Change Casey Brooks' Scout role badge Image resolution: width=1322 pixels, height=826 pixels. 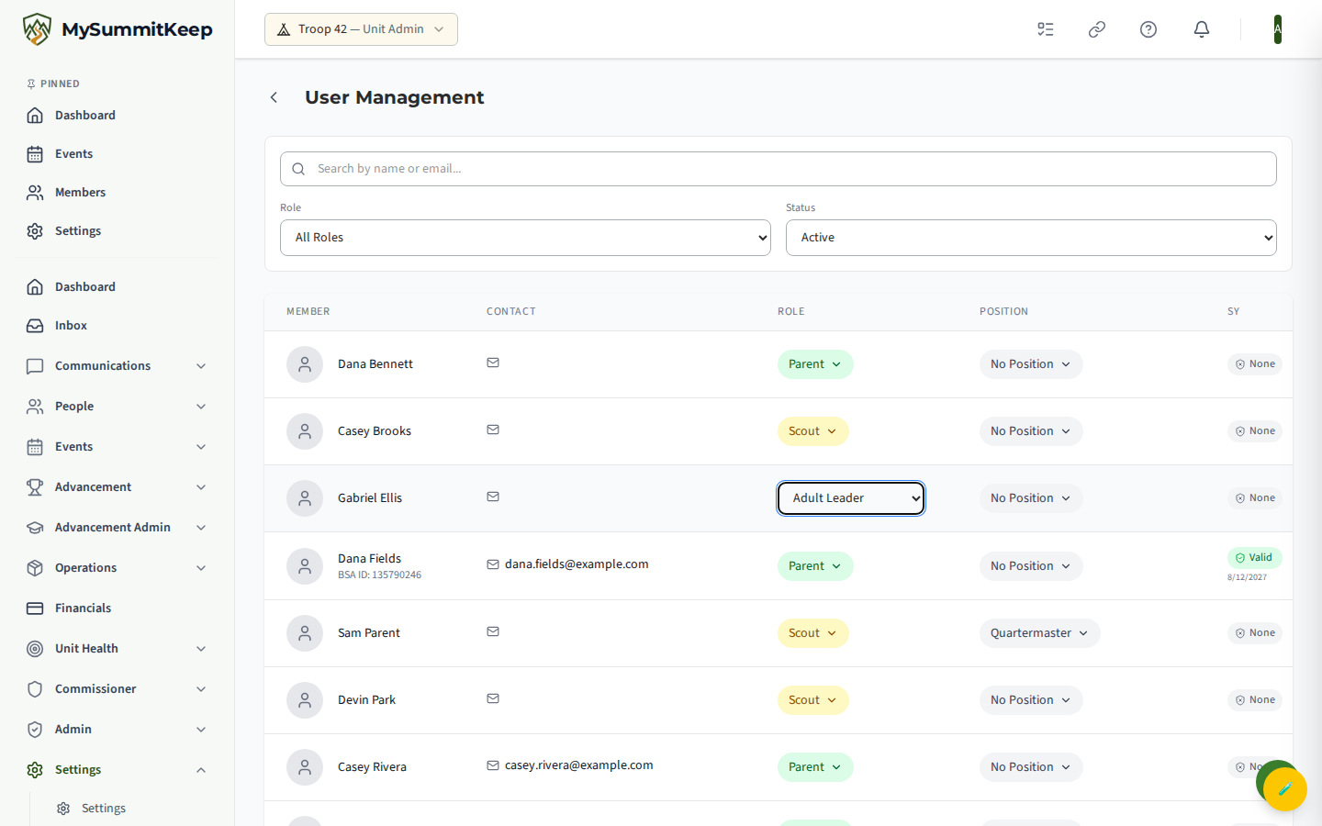[x=812, y=431]
